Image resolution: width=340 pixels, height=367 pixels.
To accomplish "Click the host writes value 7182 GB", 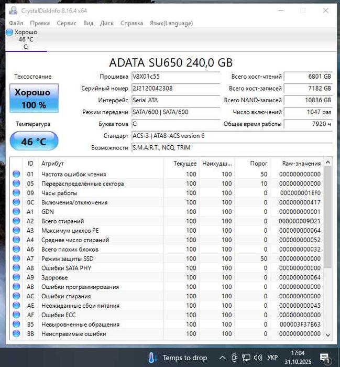I will coord(308,89).
